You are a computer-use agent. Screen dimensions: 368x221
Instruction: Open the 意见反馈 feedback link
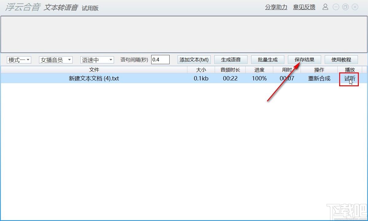tap(304, 7)
